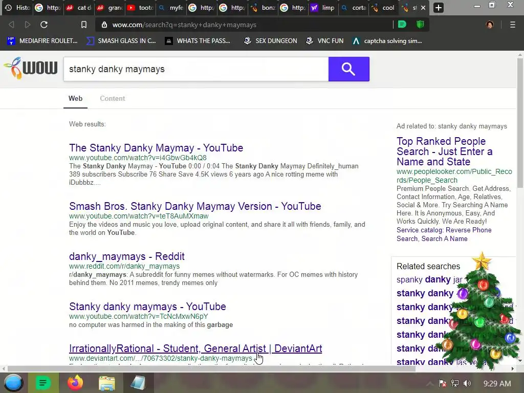
Task: Open IrrationallyRational DeviantArt result
Action: coord(195,348)
